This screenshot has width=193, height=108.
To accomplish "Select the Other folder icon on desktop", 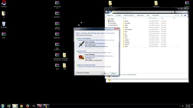I will pos(65,66).
